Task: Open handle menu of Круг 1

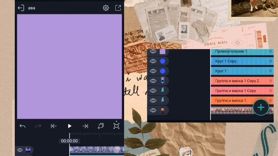Action: [x=270, y=71]
